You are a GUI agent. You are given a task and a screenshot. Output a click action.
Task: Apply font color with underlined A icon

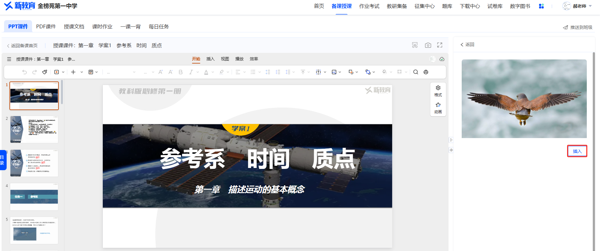pyautogui.click(x=206, y=72)
